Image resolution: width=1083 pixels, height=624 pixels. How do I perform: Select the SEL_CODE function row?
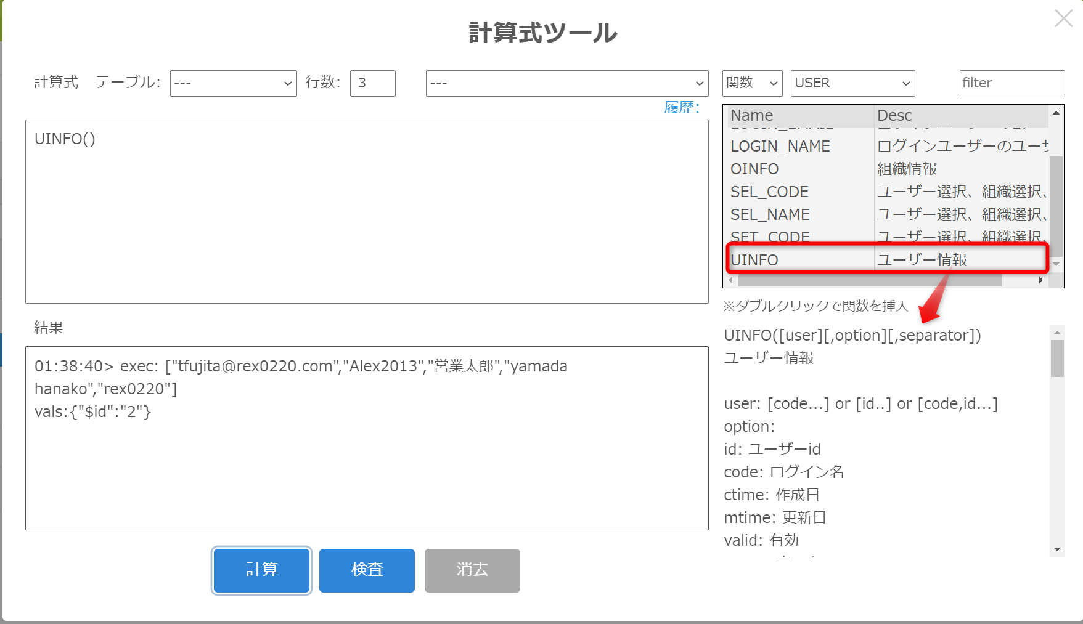(x=888, y=192)
